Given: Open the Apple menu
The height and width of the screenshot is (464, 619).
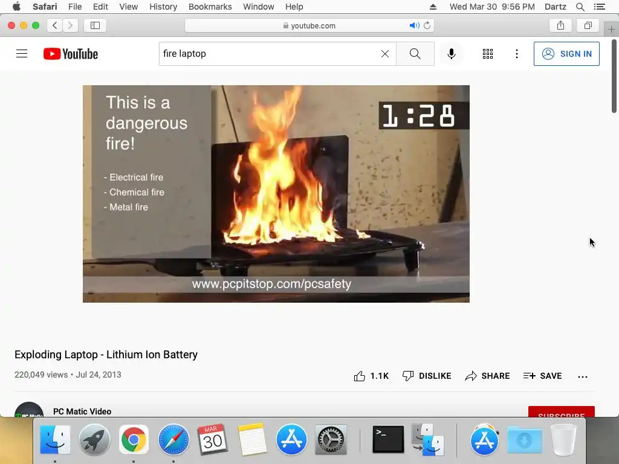Looking at the screenshot, I should (16, 7).
